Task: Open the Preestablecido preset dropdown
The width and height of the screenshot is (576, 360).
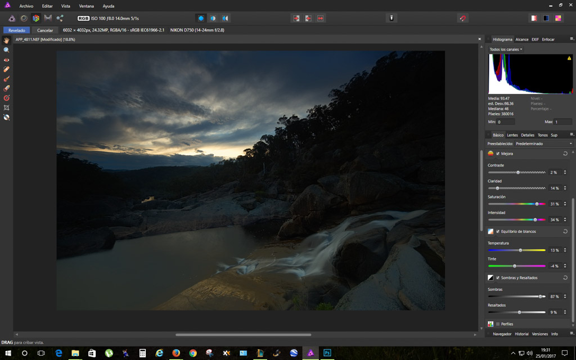Action: [x=543, y=143]
